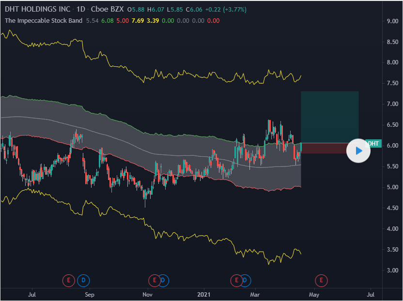Image resolution: width=403 pixels, height=301 pixels.
Task: Select The Impeccable Stock Band indicator legend
Action: tap(44, 21)
